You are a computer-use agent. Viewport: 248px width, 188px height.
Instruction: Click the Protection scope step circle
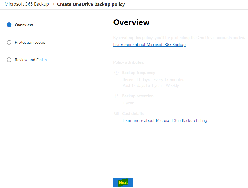9,42
